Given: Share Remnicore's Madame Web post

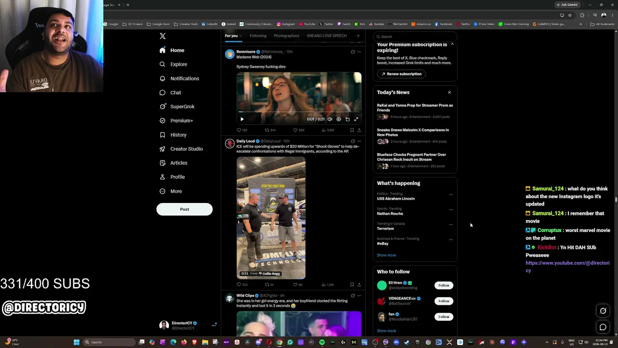Looking at the screenshot, I should coord(359,130).
